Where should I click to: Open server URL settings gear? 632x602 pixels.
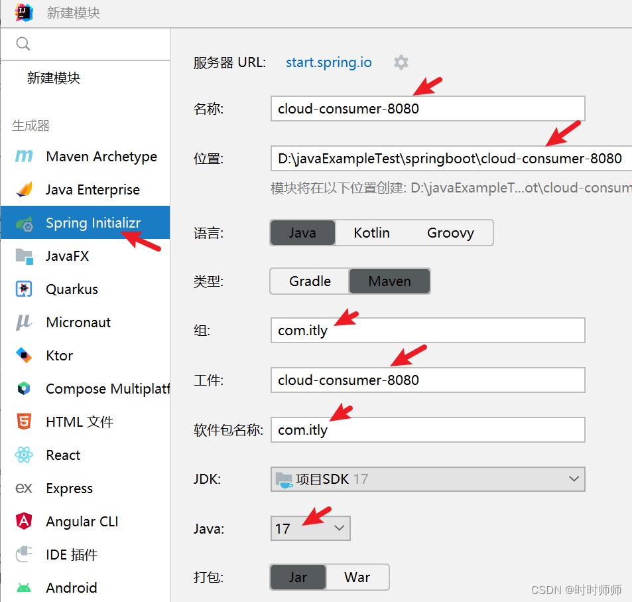401,62
